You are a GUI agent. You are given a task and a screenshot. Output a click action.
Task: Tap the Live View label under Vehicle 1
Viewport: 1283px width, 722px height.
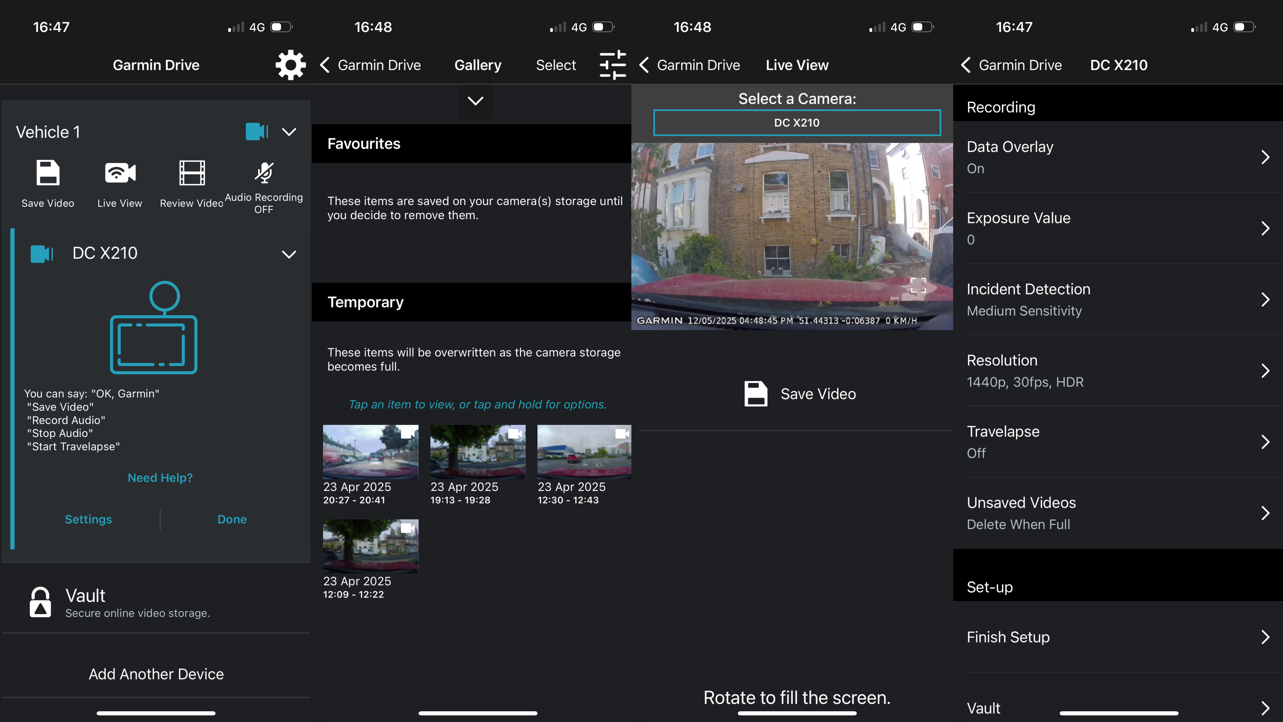coord(119,203)
